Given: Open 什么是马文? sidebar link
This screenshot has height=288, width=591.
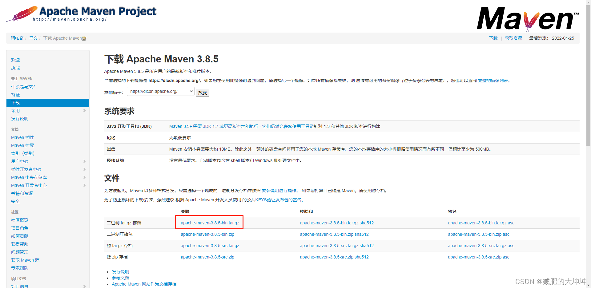Looking at the screenshot, I should [23, 87].
